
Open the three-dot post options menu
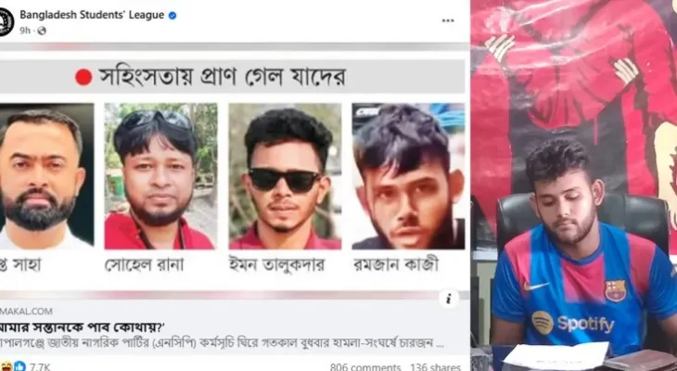pos(448,20)
